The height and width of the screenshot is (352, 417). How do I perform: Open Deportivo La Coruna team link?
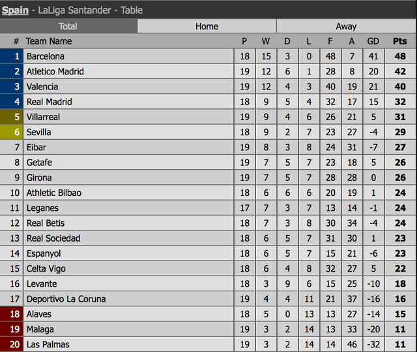tap(66, 299)
